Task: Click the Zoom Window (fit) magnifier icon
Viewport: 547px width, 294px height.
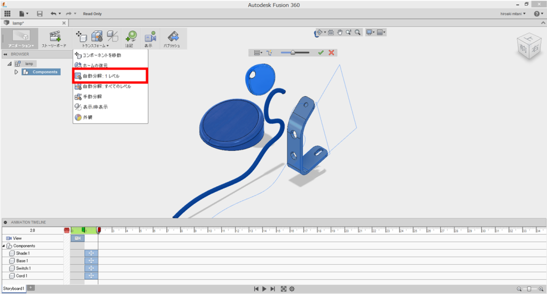Action: pos(357,33)
